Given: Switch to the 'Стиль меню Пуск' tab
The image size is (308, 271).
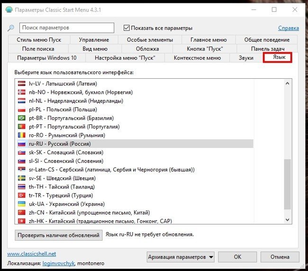Looking at the screenshot, I should [39, 40].
